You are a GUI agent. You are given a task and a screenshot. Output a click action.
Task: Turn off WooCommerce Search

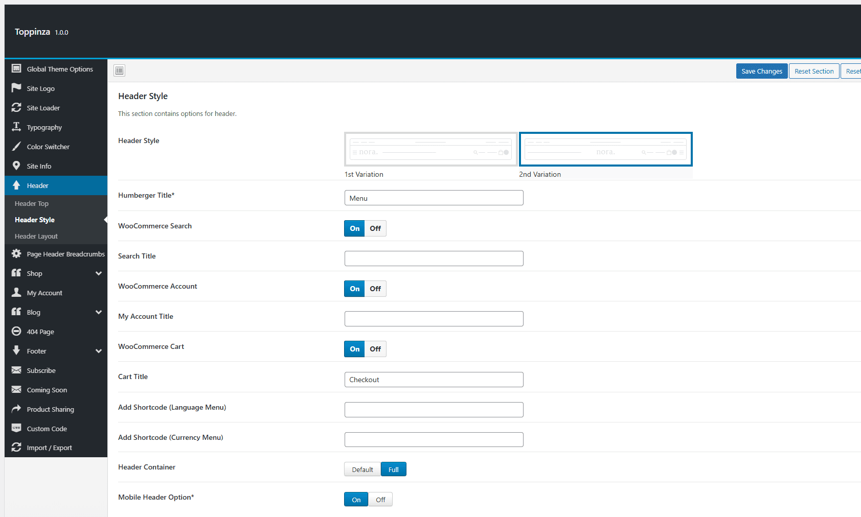pyautogui.click(x=375, y=228)
